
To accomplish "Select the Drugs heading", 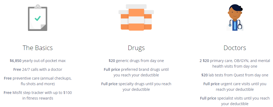I will click(136, 48).
